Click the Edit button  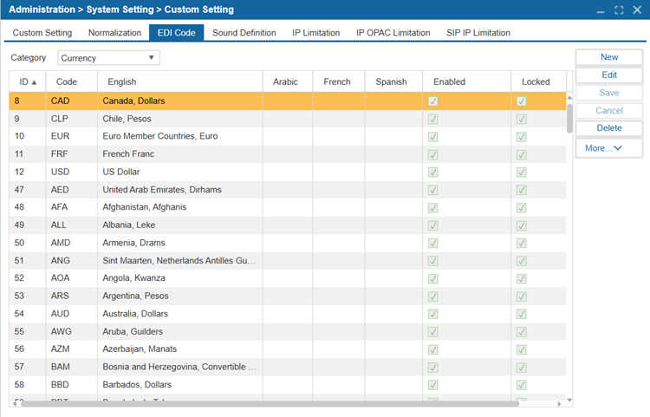coord(608,75)
